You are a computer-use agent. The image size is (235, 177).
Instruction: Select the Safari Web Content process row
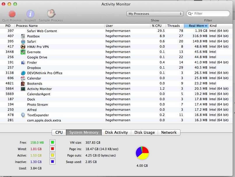tap(116, 31)
